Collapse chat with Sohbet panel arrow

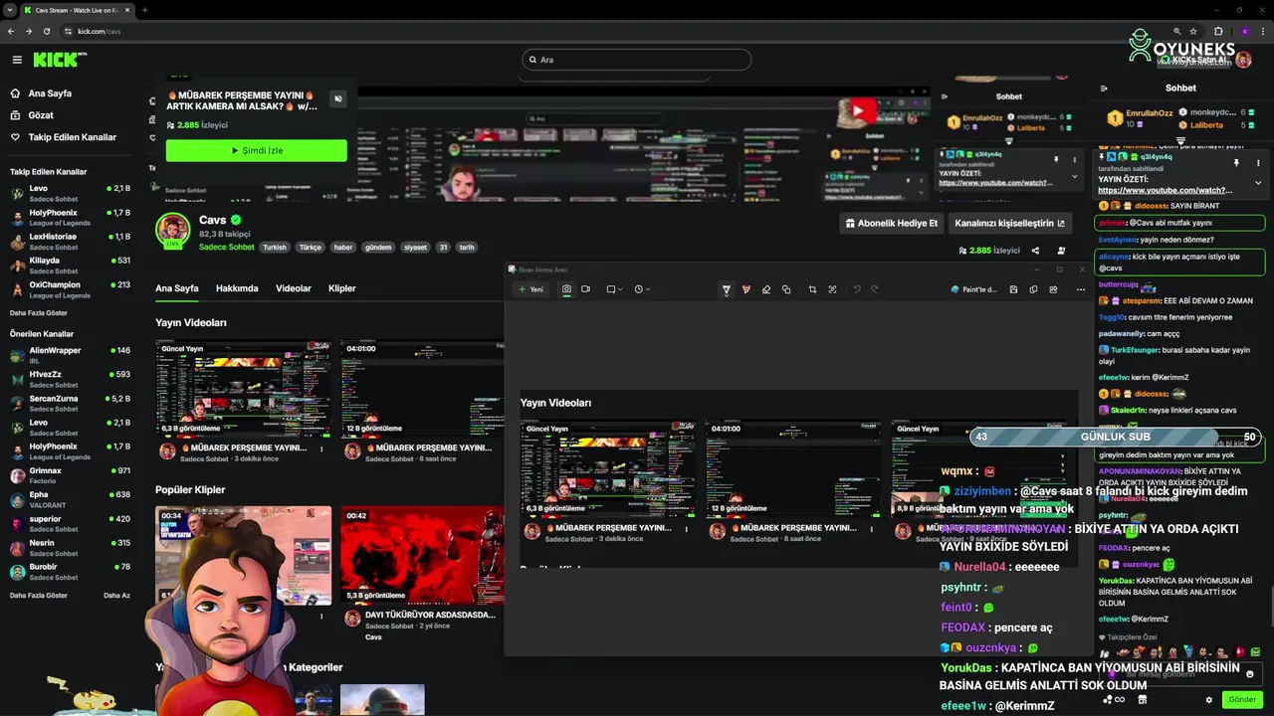click(1104, 89)
